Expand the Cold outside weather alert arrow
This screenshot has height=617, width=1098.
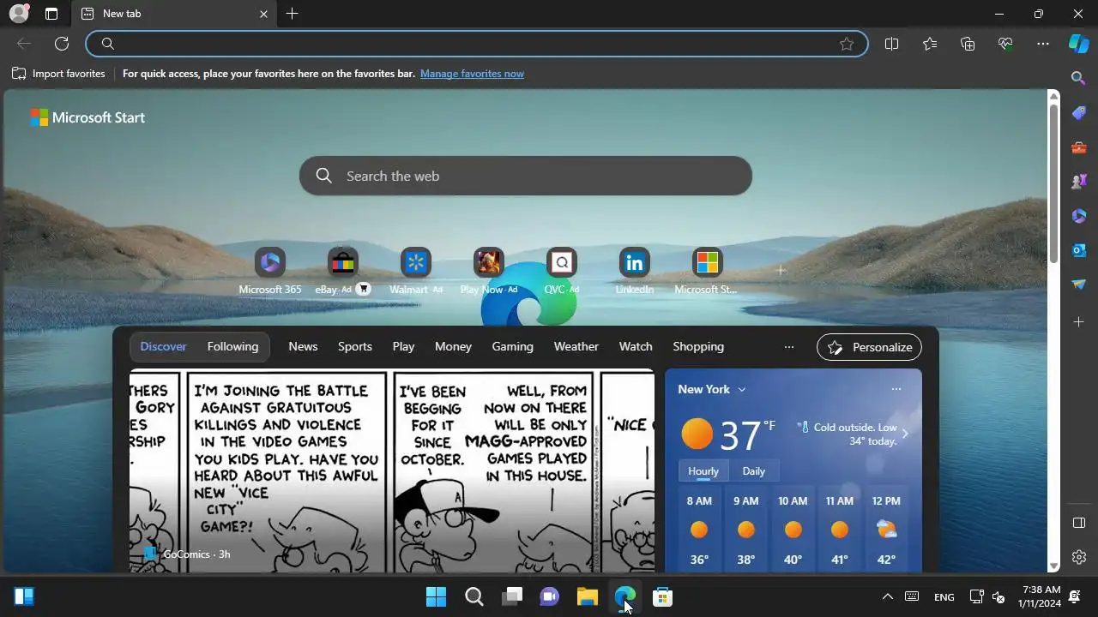tap(904, 434)
